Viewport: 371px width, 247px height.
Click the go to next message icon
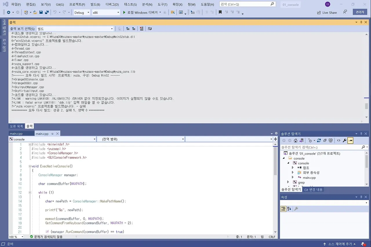[134, 29]
